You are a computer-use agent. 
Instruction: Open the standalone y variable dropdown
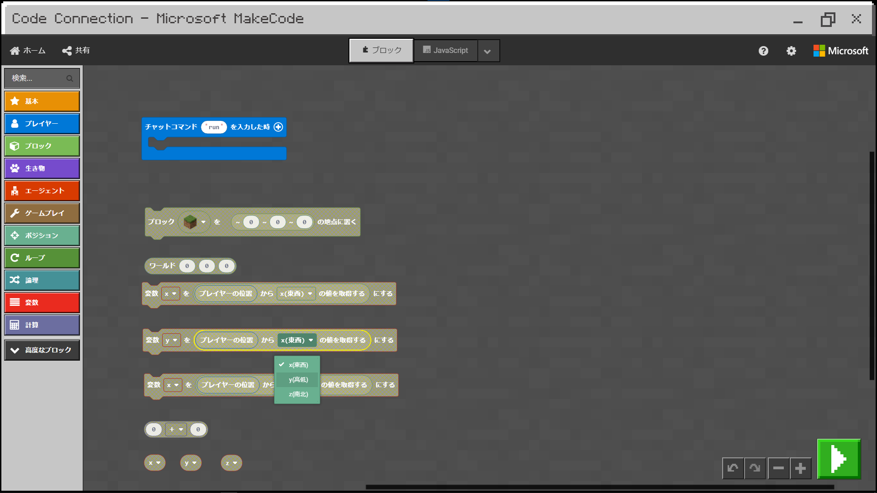tap(191, 463)
